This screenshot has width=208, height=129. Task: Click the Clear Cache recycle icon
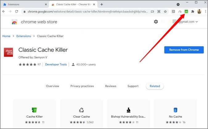(x=81, y=110)
